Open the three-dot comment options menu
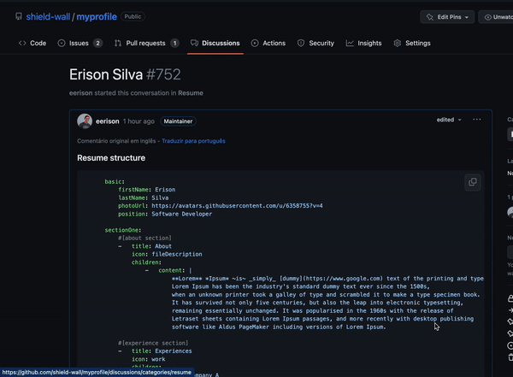 [477, 120]
